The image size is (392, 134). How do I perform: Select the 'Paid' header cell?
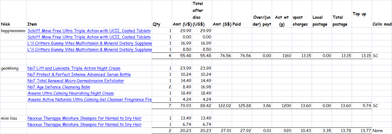[x=242, y=14]
